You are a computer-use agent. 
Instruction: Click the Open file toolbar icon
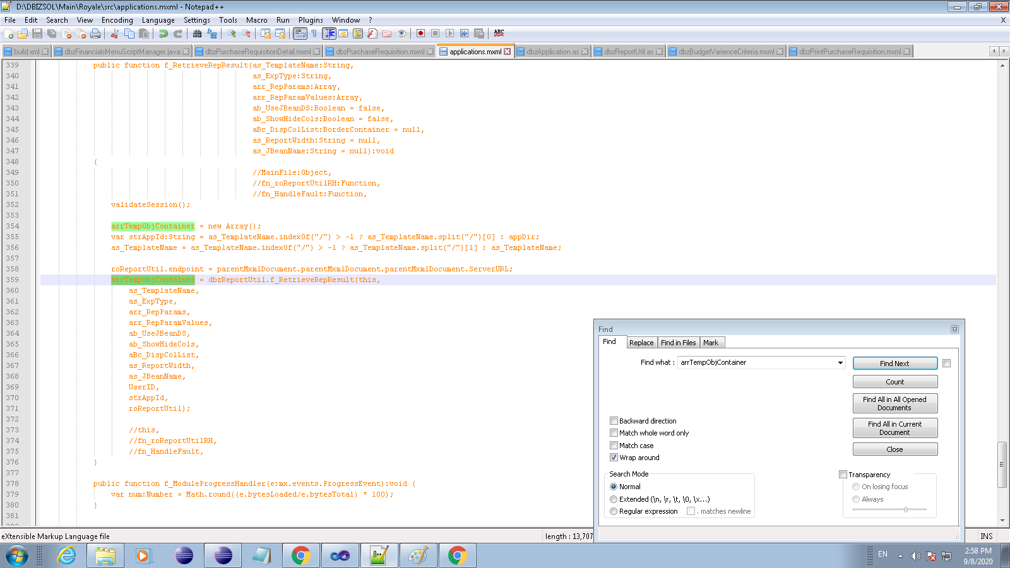click(23, 33)
